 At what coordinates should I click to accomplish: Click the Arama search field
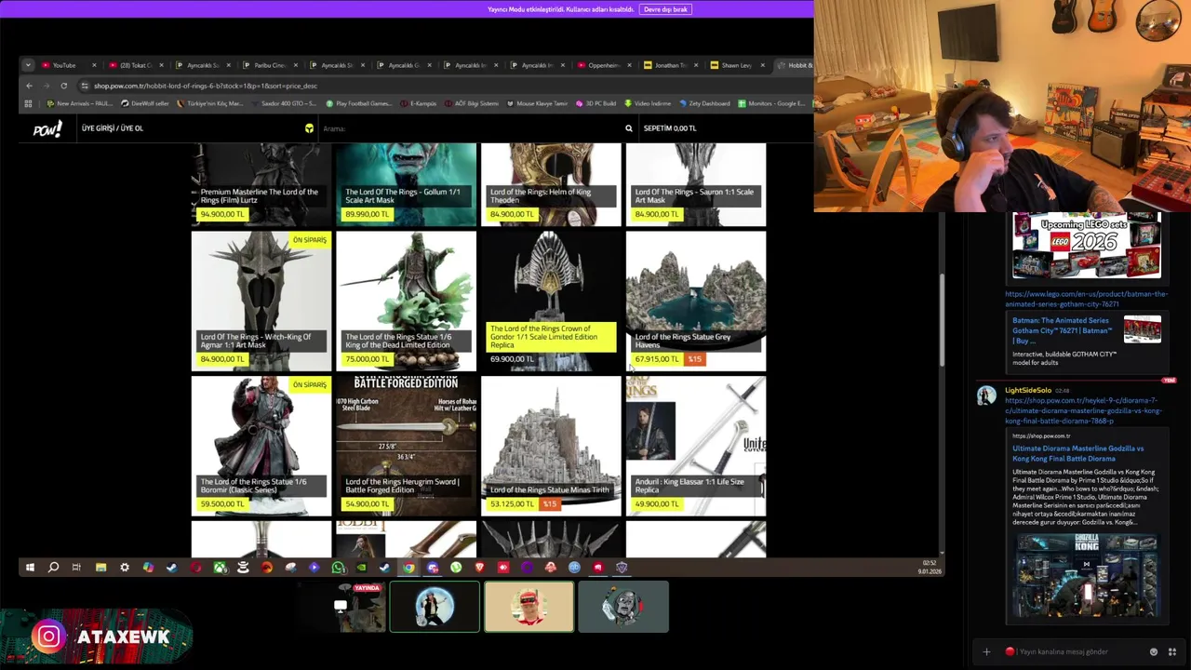pyautogui.click(x=470, y=128)
